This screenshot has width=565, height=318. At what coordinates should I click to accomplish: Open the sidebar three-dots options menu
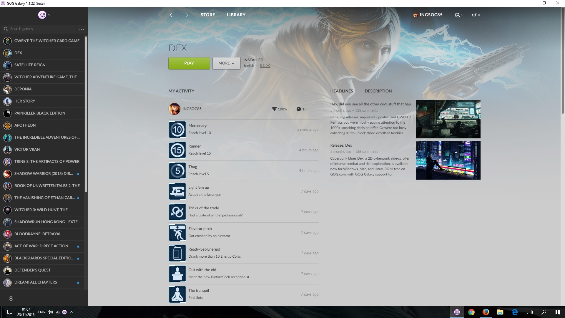(x=82, y=29)
